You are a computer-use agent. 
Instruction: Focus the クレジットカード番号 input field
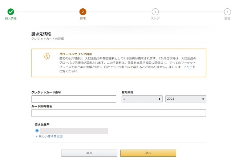point(74,99)
